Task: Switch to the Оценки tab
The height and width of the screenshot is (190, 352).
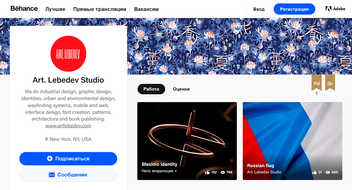Action: [181, 89]
